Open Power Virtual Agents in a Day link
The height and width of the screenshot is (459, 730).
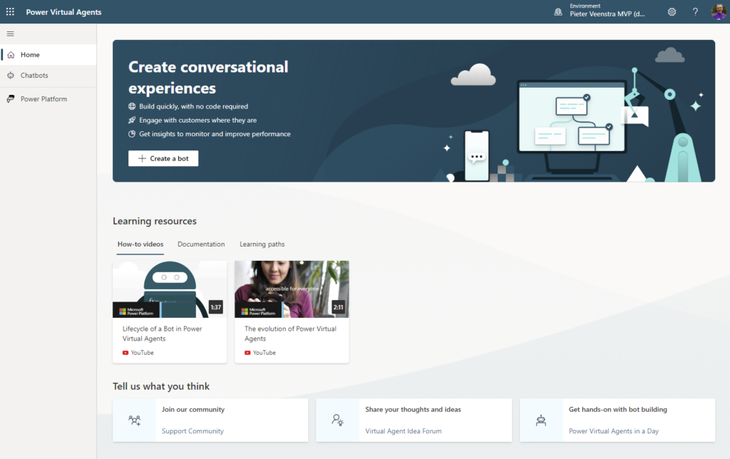[614, 431]
